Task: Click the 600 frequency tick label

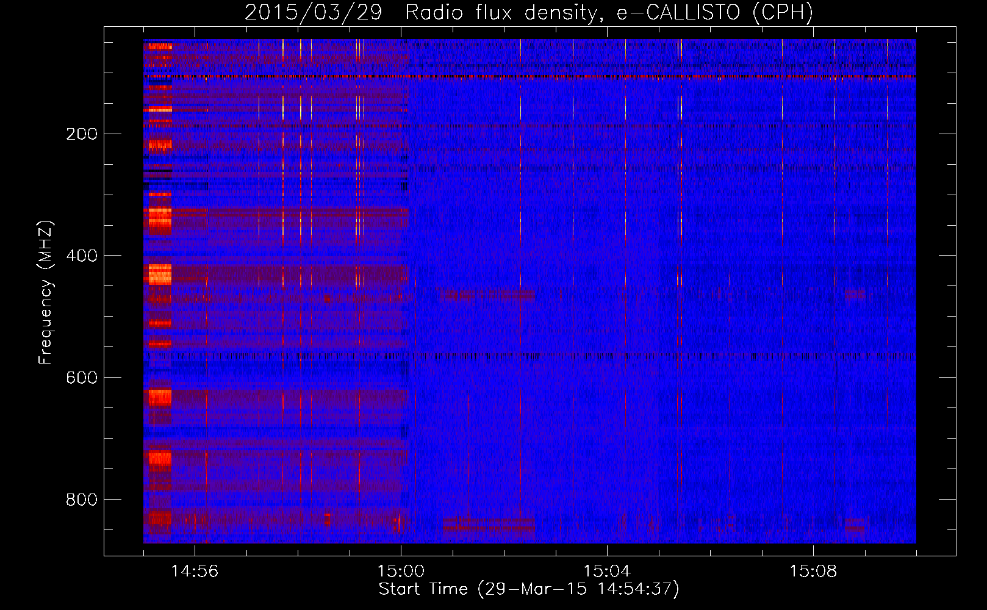Action: [81, 378]
